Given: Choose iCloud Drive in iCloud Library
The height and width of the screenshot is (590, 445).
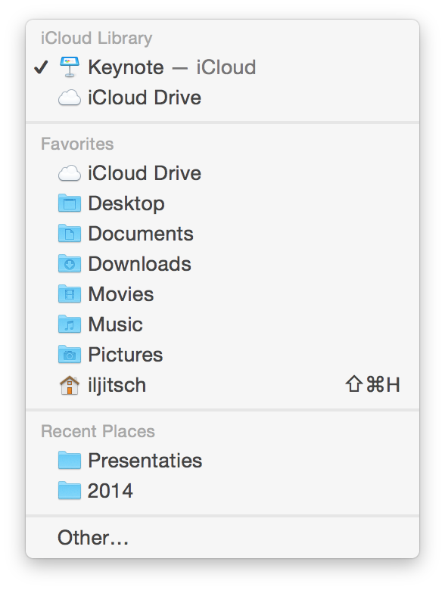Looking at the screenshot, I should click(x=222, y=98).
